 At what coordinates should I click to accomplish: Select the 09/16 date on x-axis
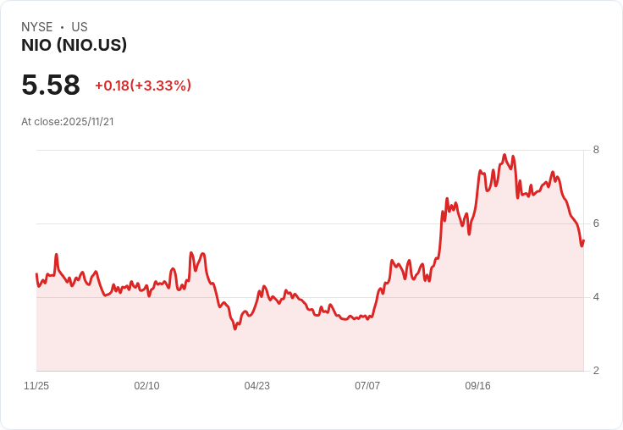click(x=478, y=386)
